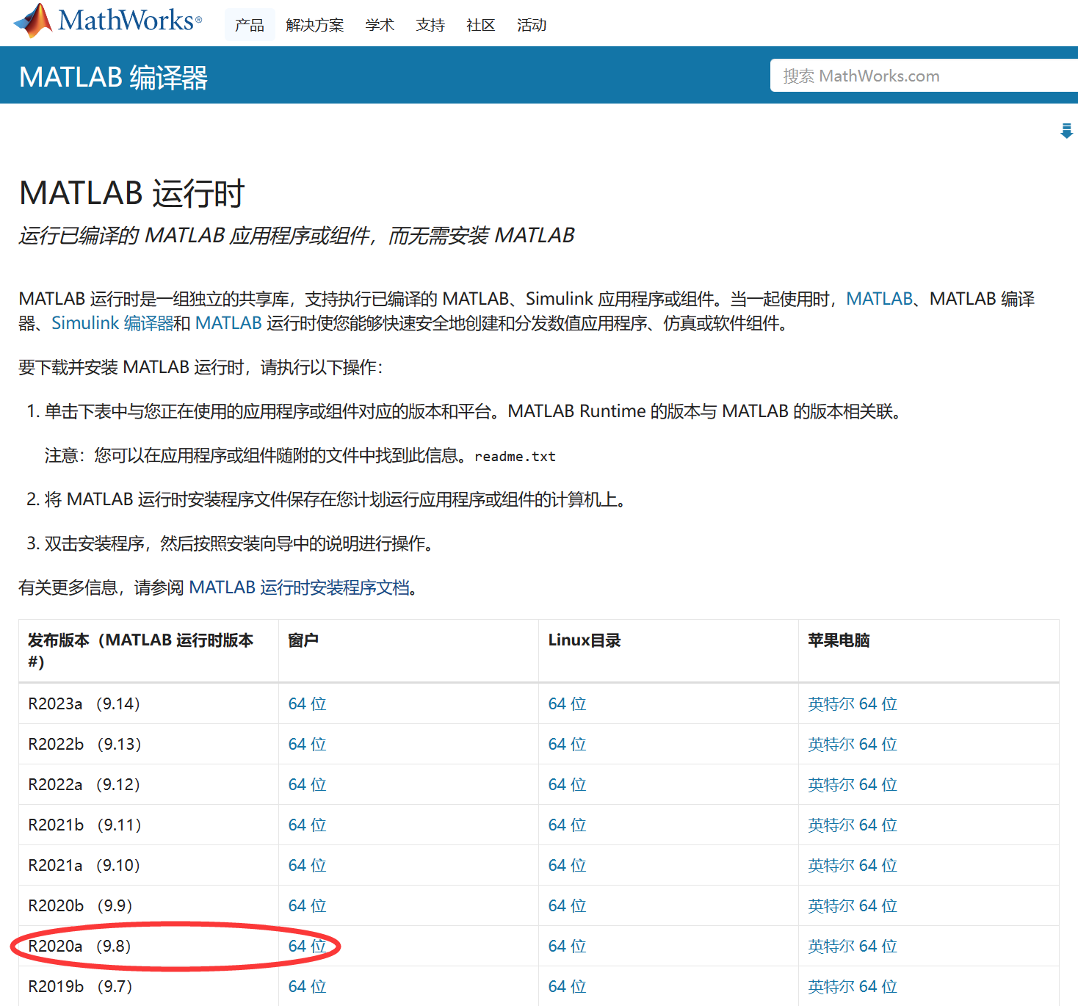Image resolution: width=1078 pixels, height=1006 pixels.
Task: Go to the 支持 navigation item
Action: click(430, 26)
